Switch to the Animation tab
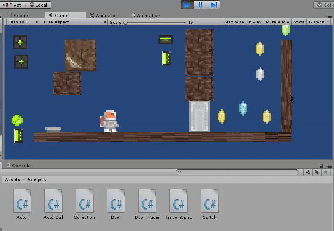This screenshot has width=334, height=231. pos(146,15)
